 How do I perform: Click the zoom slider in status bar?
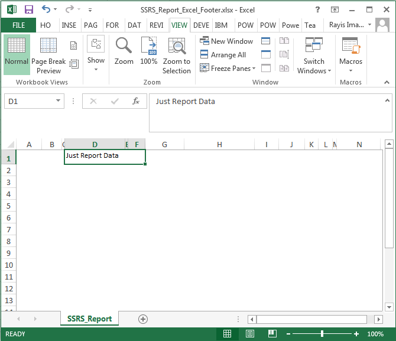point(322,334)
